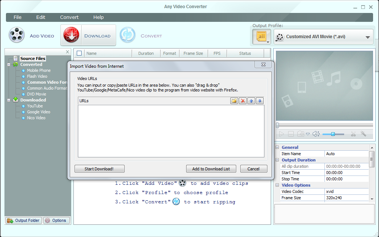Click the snapshot camera icon
Viewport: 379px width, 237px height.
pyautogui.click(x=301, y=134)
